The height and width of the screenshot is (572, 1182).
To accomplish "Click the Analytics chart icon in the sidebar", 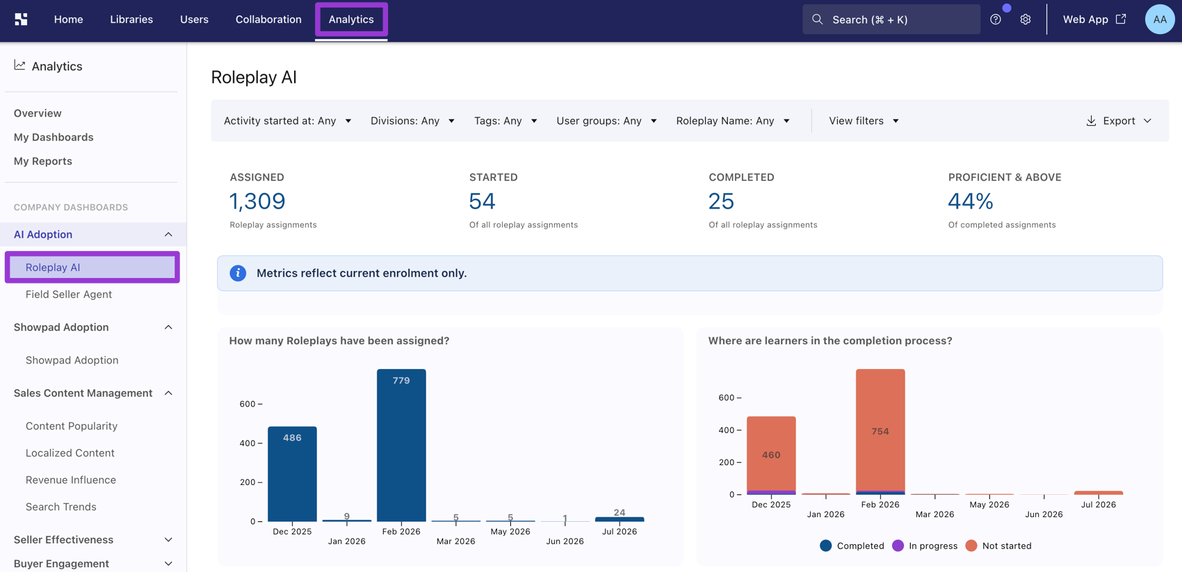I will [19, 65].
